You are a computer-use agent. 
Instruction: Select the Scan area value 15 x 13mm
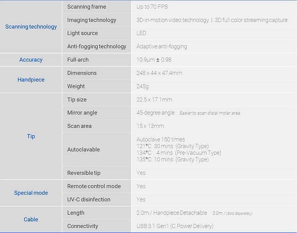150,126
